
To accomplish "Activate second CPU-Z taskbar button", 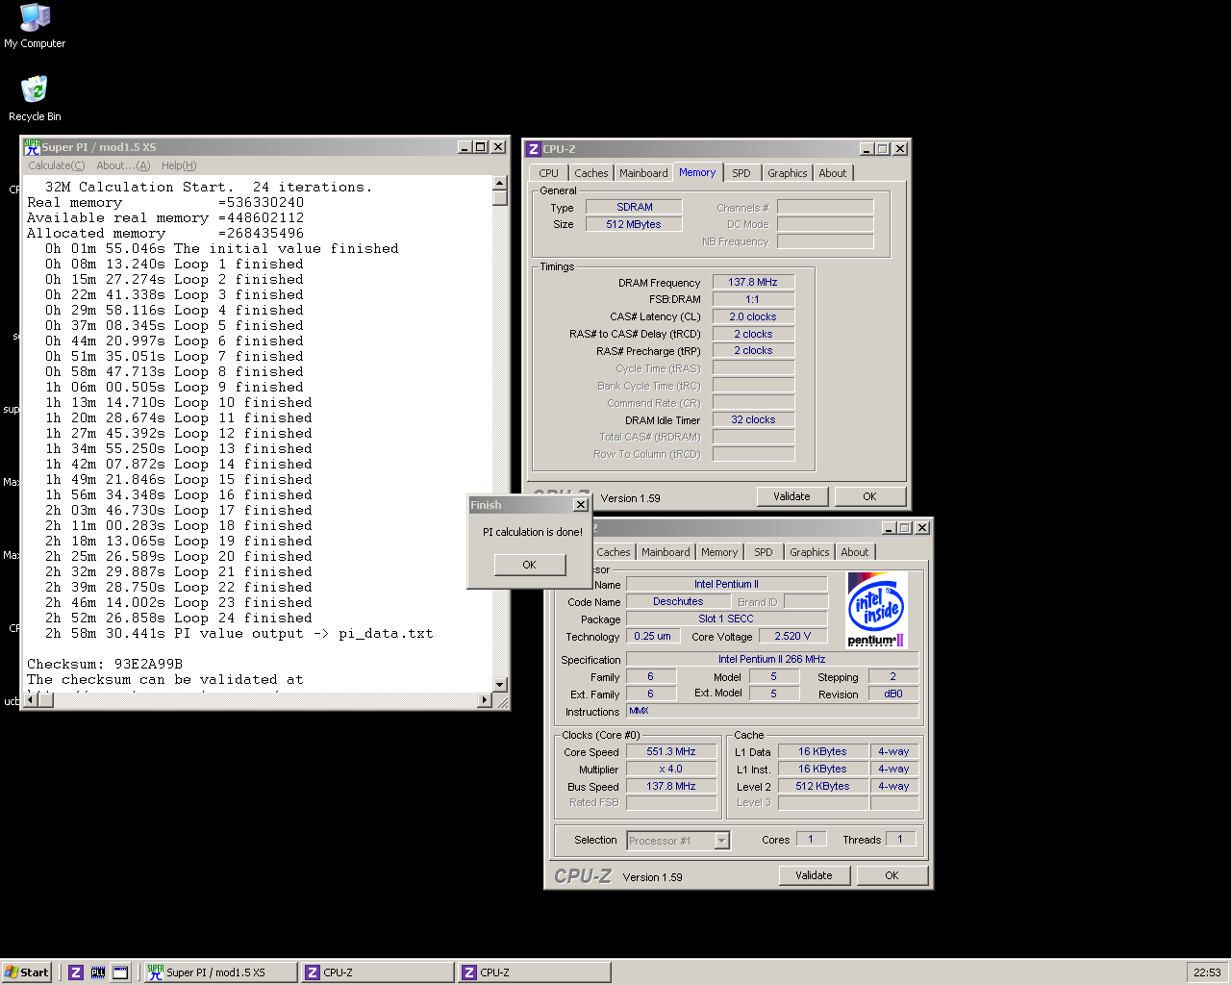I will (x=535, y=972).
